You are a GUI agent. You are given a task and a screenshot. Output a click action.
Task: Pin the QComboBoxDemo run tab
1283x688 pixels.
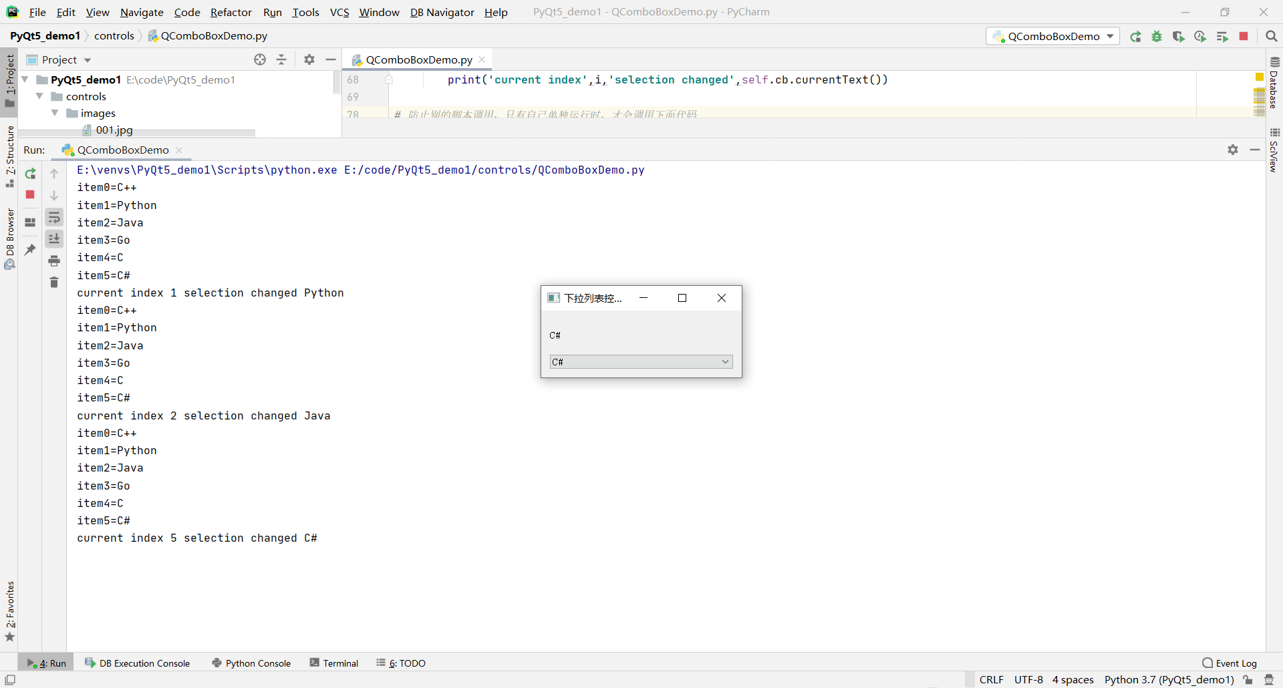point(30,249)
